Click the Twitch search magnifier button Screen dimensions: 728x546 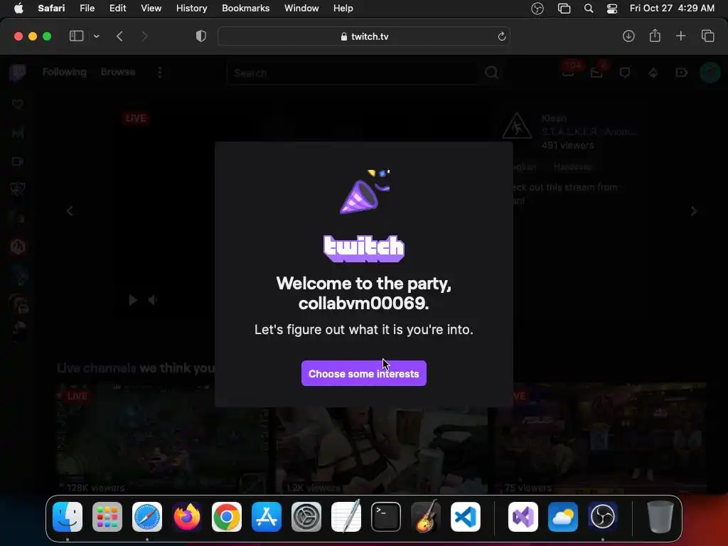492,73
